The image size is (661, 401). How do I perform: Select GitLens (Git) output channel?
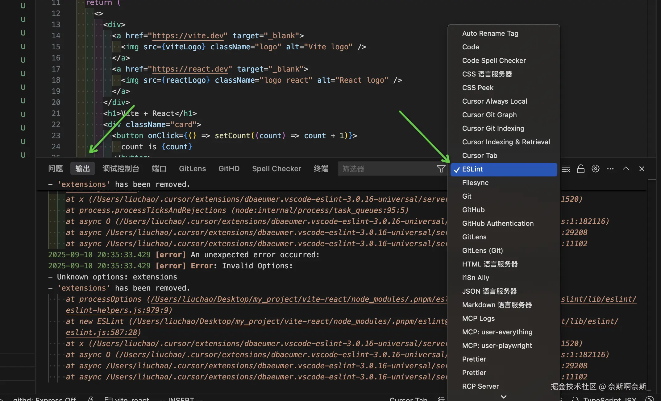(x=482, y=250)
